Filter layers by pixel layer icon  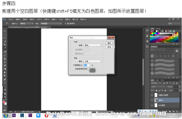click(164, 83)
